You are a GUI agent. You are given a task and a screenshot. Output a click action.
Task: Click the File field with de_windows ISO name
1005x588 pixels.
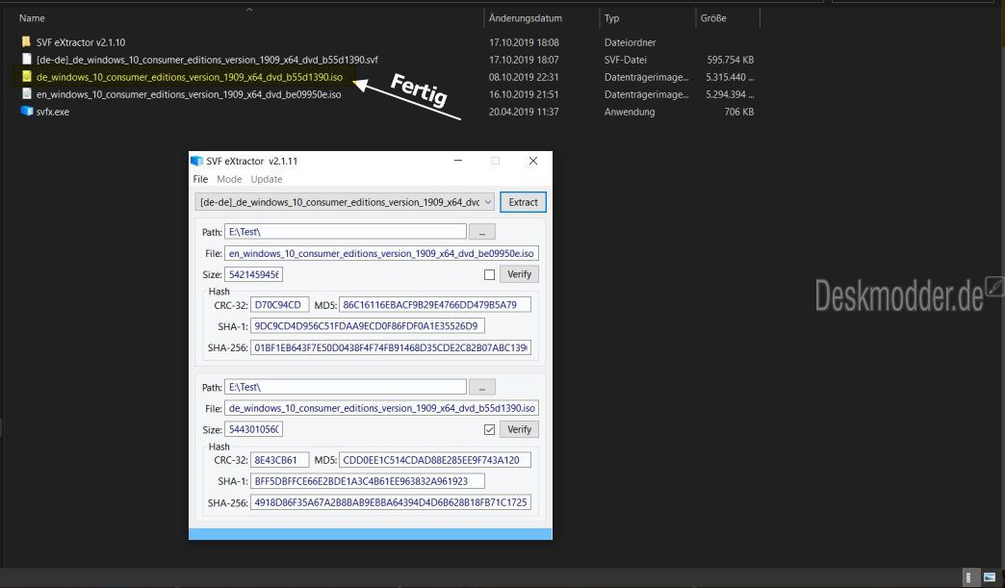point(381,408)
